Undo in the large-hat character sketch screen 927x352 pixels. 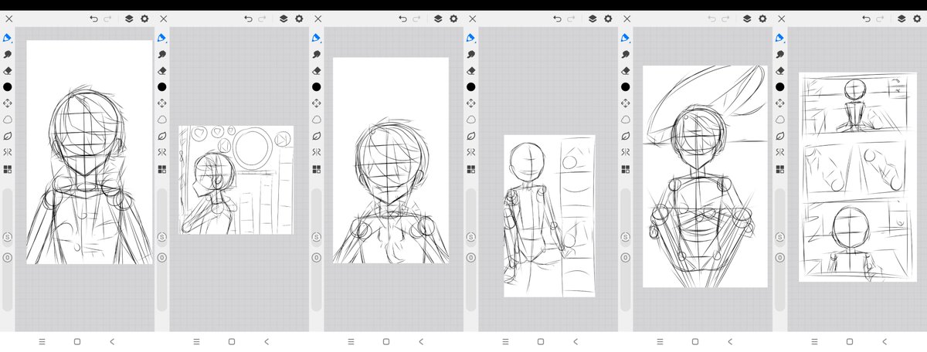(711, 18)
